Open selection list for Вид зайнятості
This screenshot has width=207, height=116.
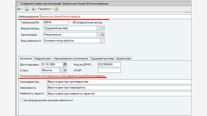pyautogui.click(x=102, y=41)
